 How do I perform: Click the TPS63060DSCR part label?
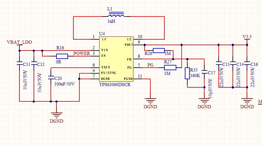tap(115, 85)
